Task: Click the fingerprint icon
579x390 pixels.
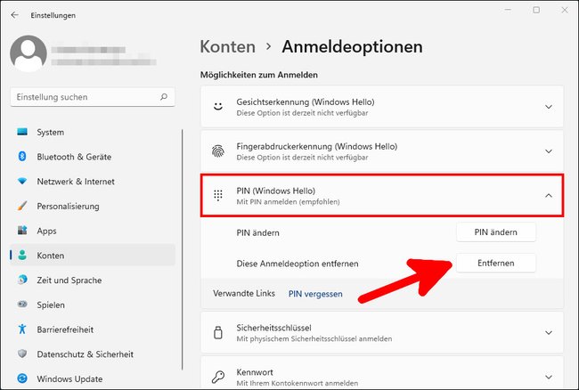Action: pyautogui.click(x=218, y=150)
